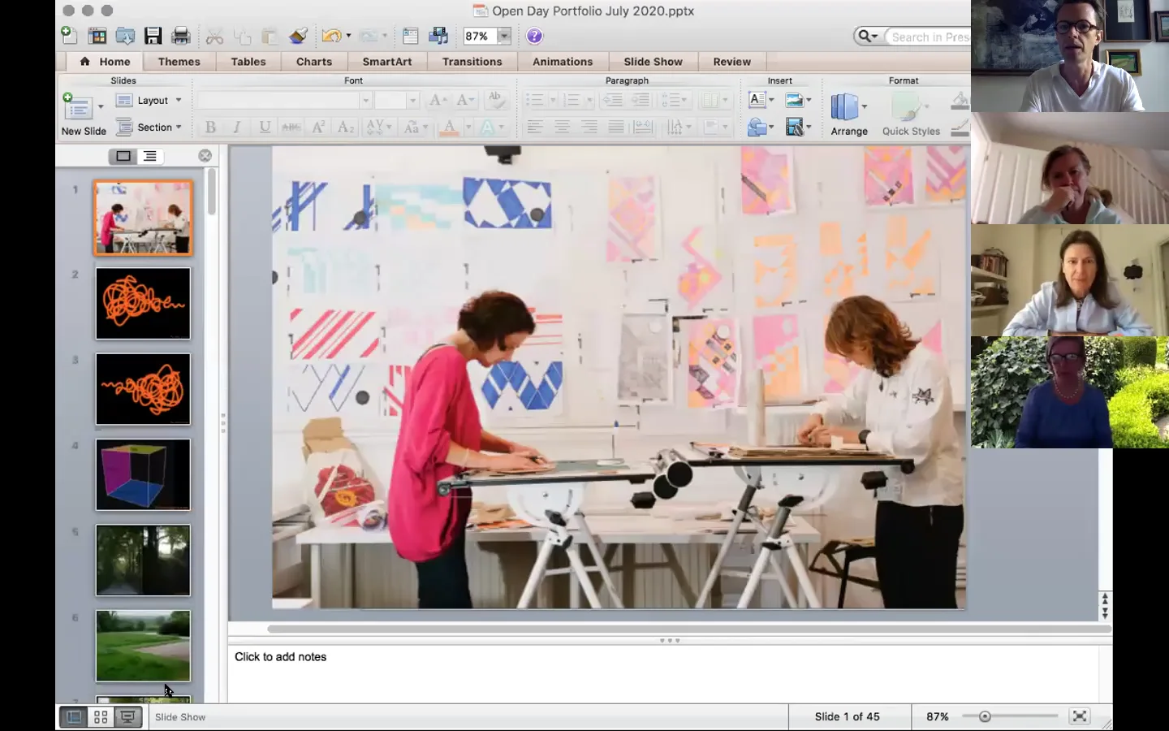Image resolution: width=1169 pixels, height=731 pixels.
Task: Switch to Slide Sorter view icon
Action: click(101, 716)
